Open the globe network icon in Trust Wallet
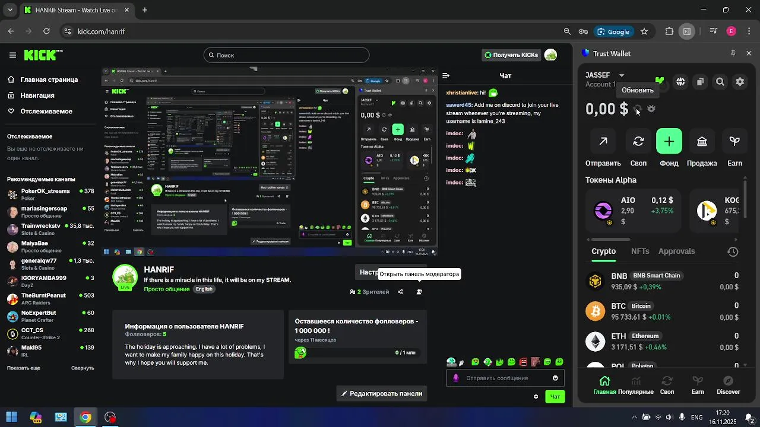The width and height of the screenshot is (760, 427). click(x=680, y=82)
